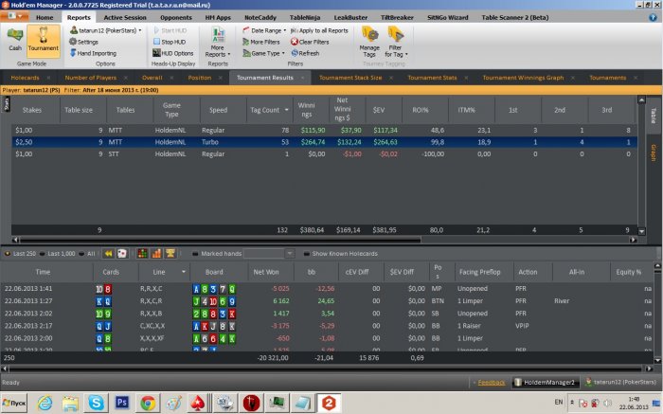Open the Opponents ribbon tab
This screenshot has height=414, width=663.
point(176,17)
